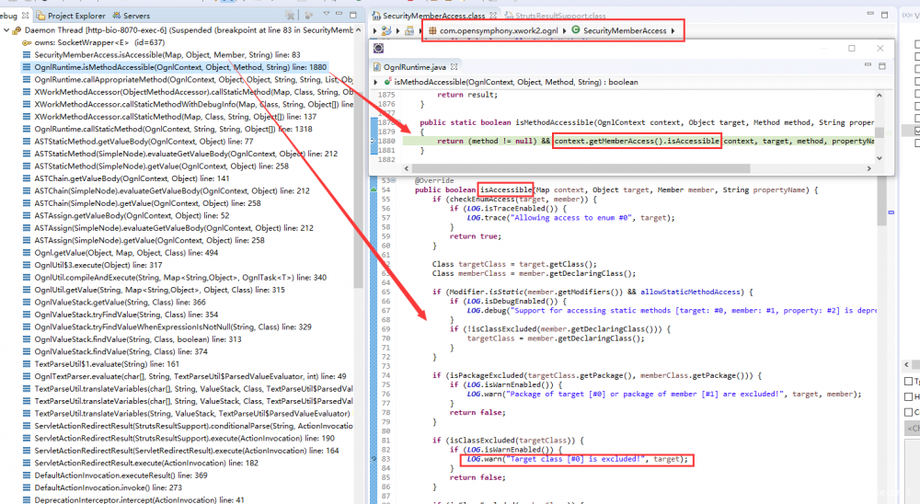The height and width of the screenshot is (504, 920).
Task: Click the stack frame icon for Ognl.getValue
Action: click(27, 253)
